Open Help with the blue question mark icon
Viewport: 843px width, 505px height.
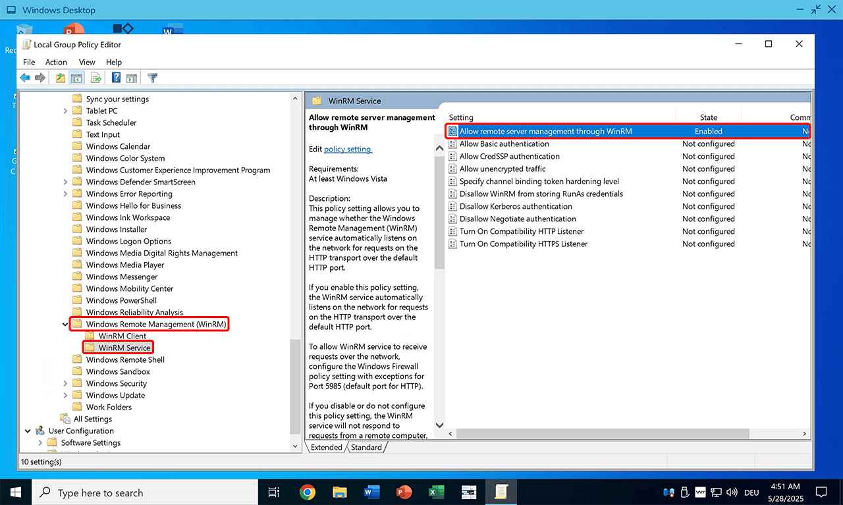pyautogui.click(x=116, y=78)
